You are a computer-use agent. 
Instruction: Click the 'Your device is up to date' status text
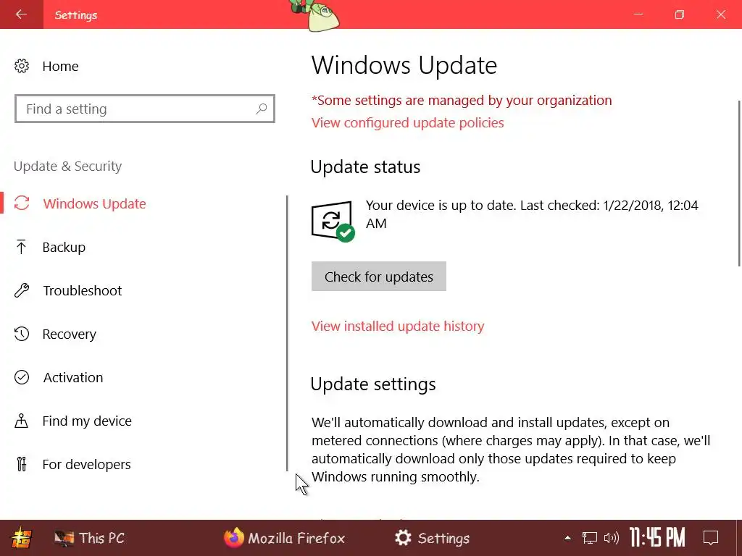pyautogui.click(x=532, y=214)
